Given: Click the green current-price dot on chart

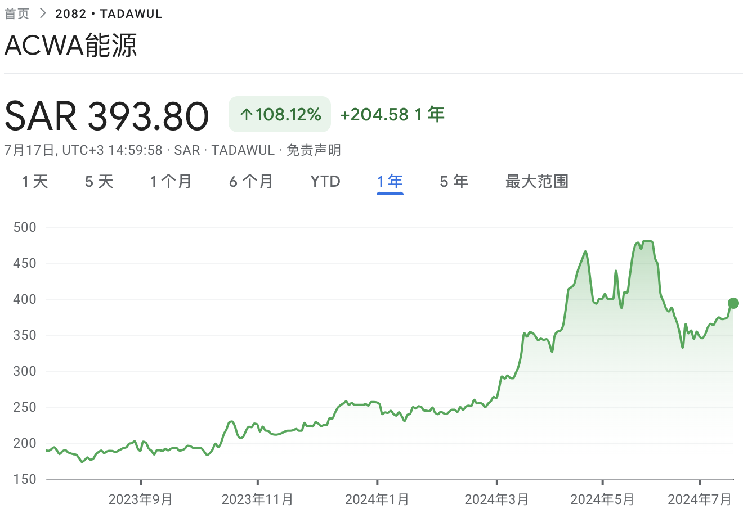Looking at the screenshot, I should (733, 303).
